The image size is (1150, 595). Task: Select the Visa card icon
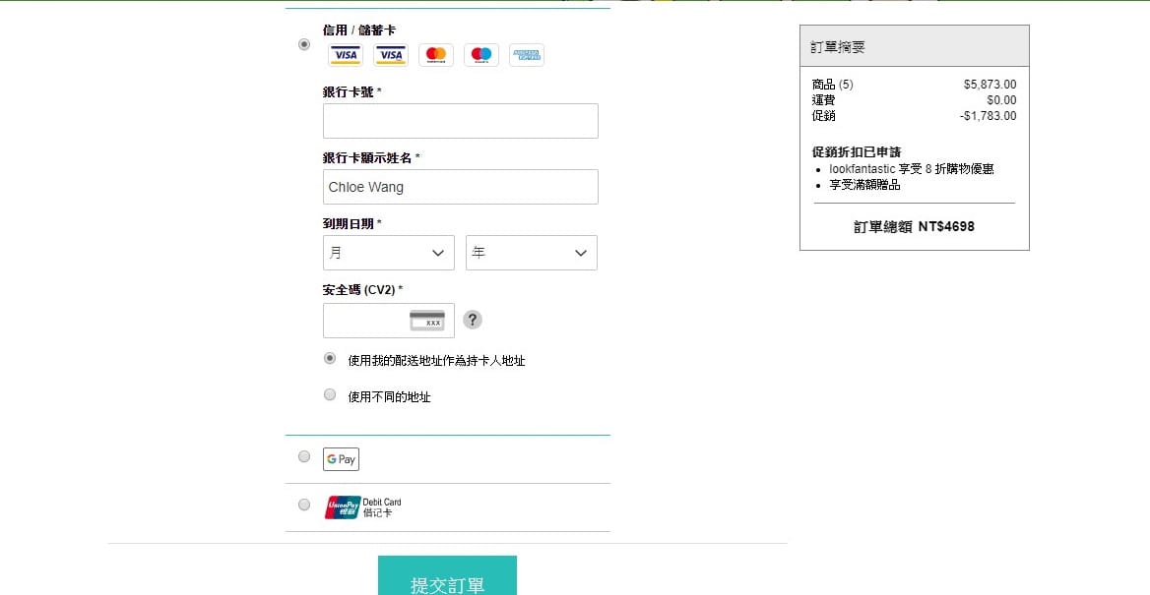tap(345, 55)
